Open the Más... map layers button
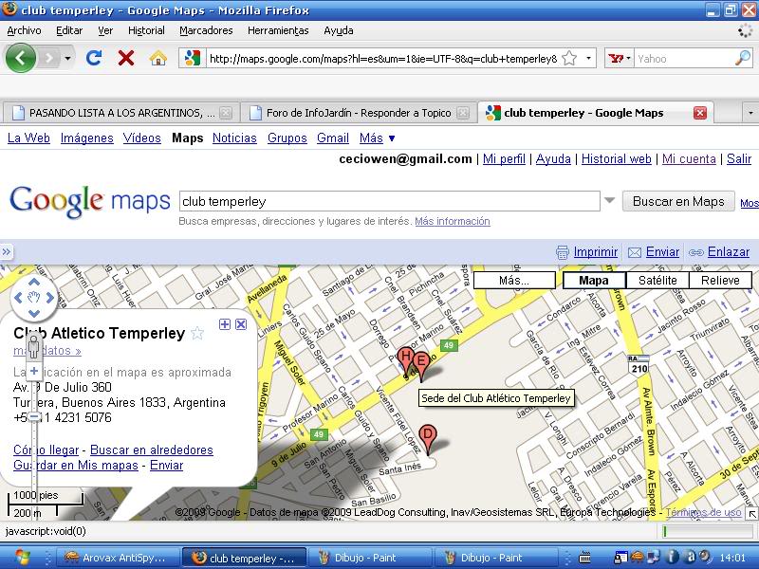Screen dimensions: 759x569 point(514,280)
